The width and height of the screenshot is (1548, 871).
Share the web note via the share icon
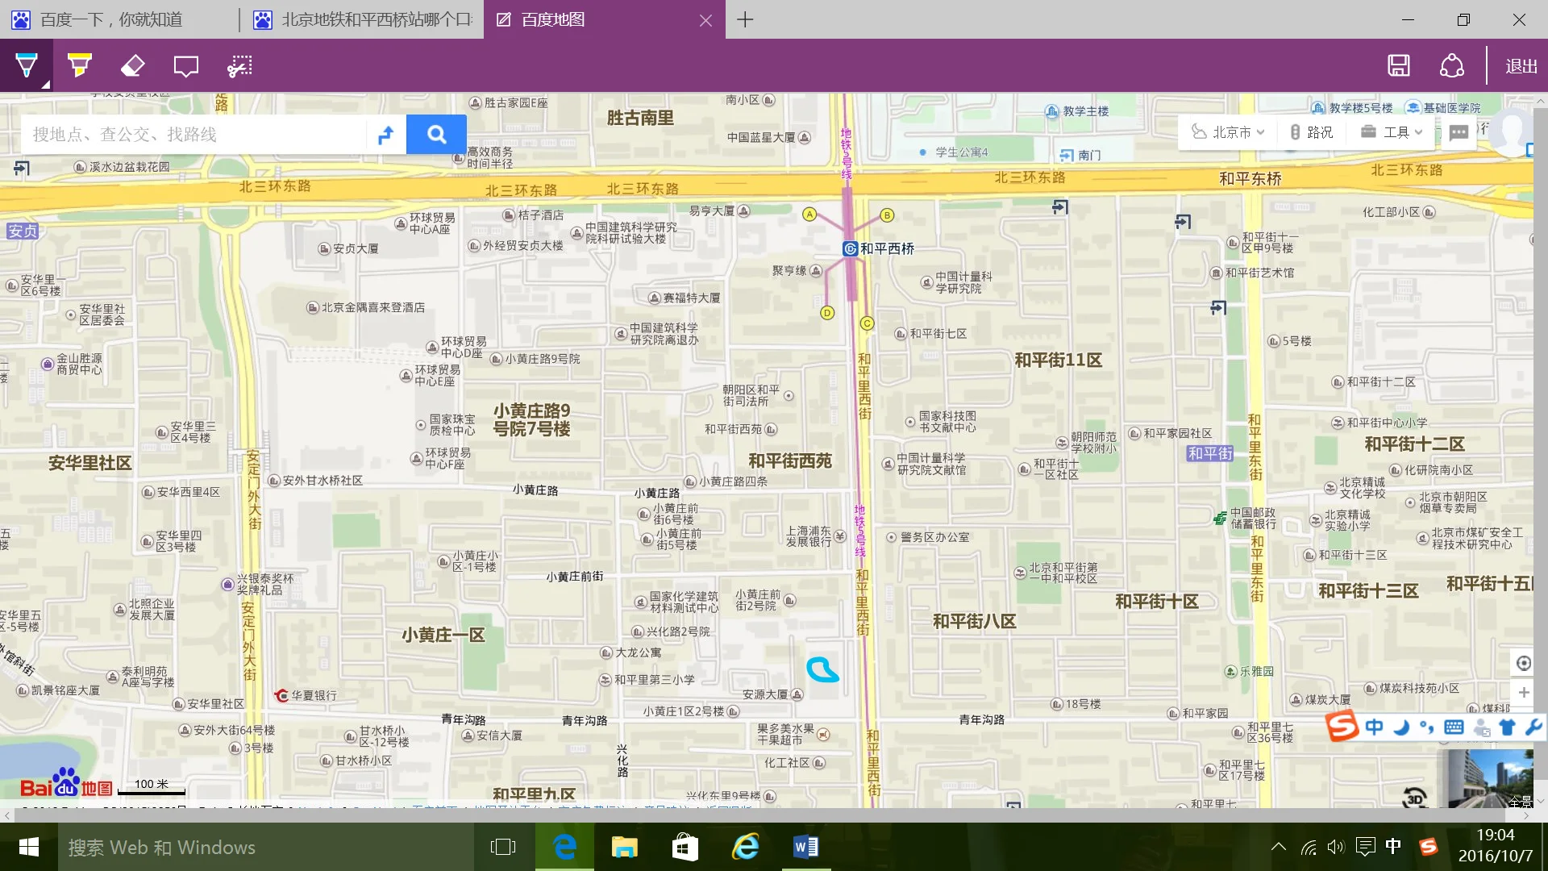pos(1451,65)
